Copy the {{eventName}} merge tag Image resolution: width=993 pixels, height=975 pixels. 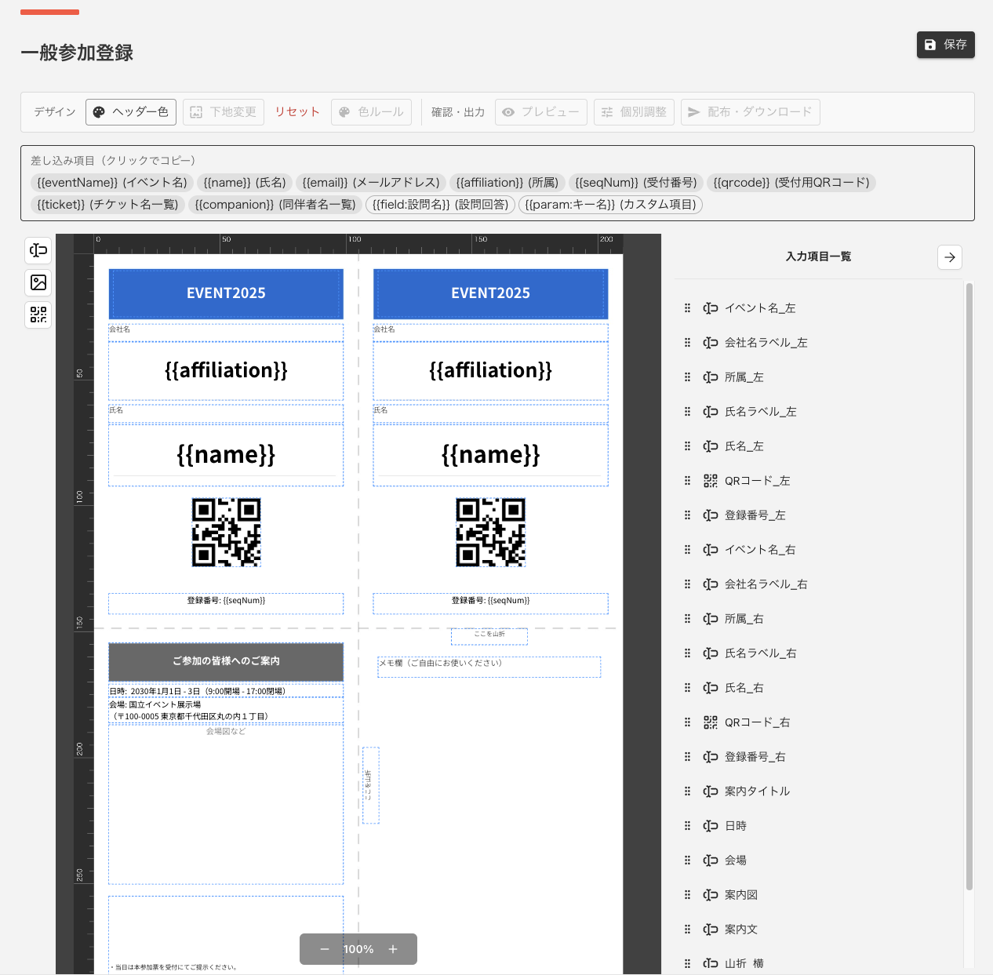[112, 183]
